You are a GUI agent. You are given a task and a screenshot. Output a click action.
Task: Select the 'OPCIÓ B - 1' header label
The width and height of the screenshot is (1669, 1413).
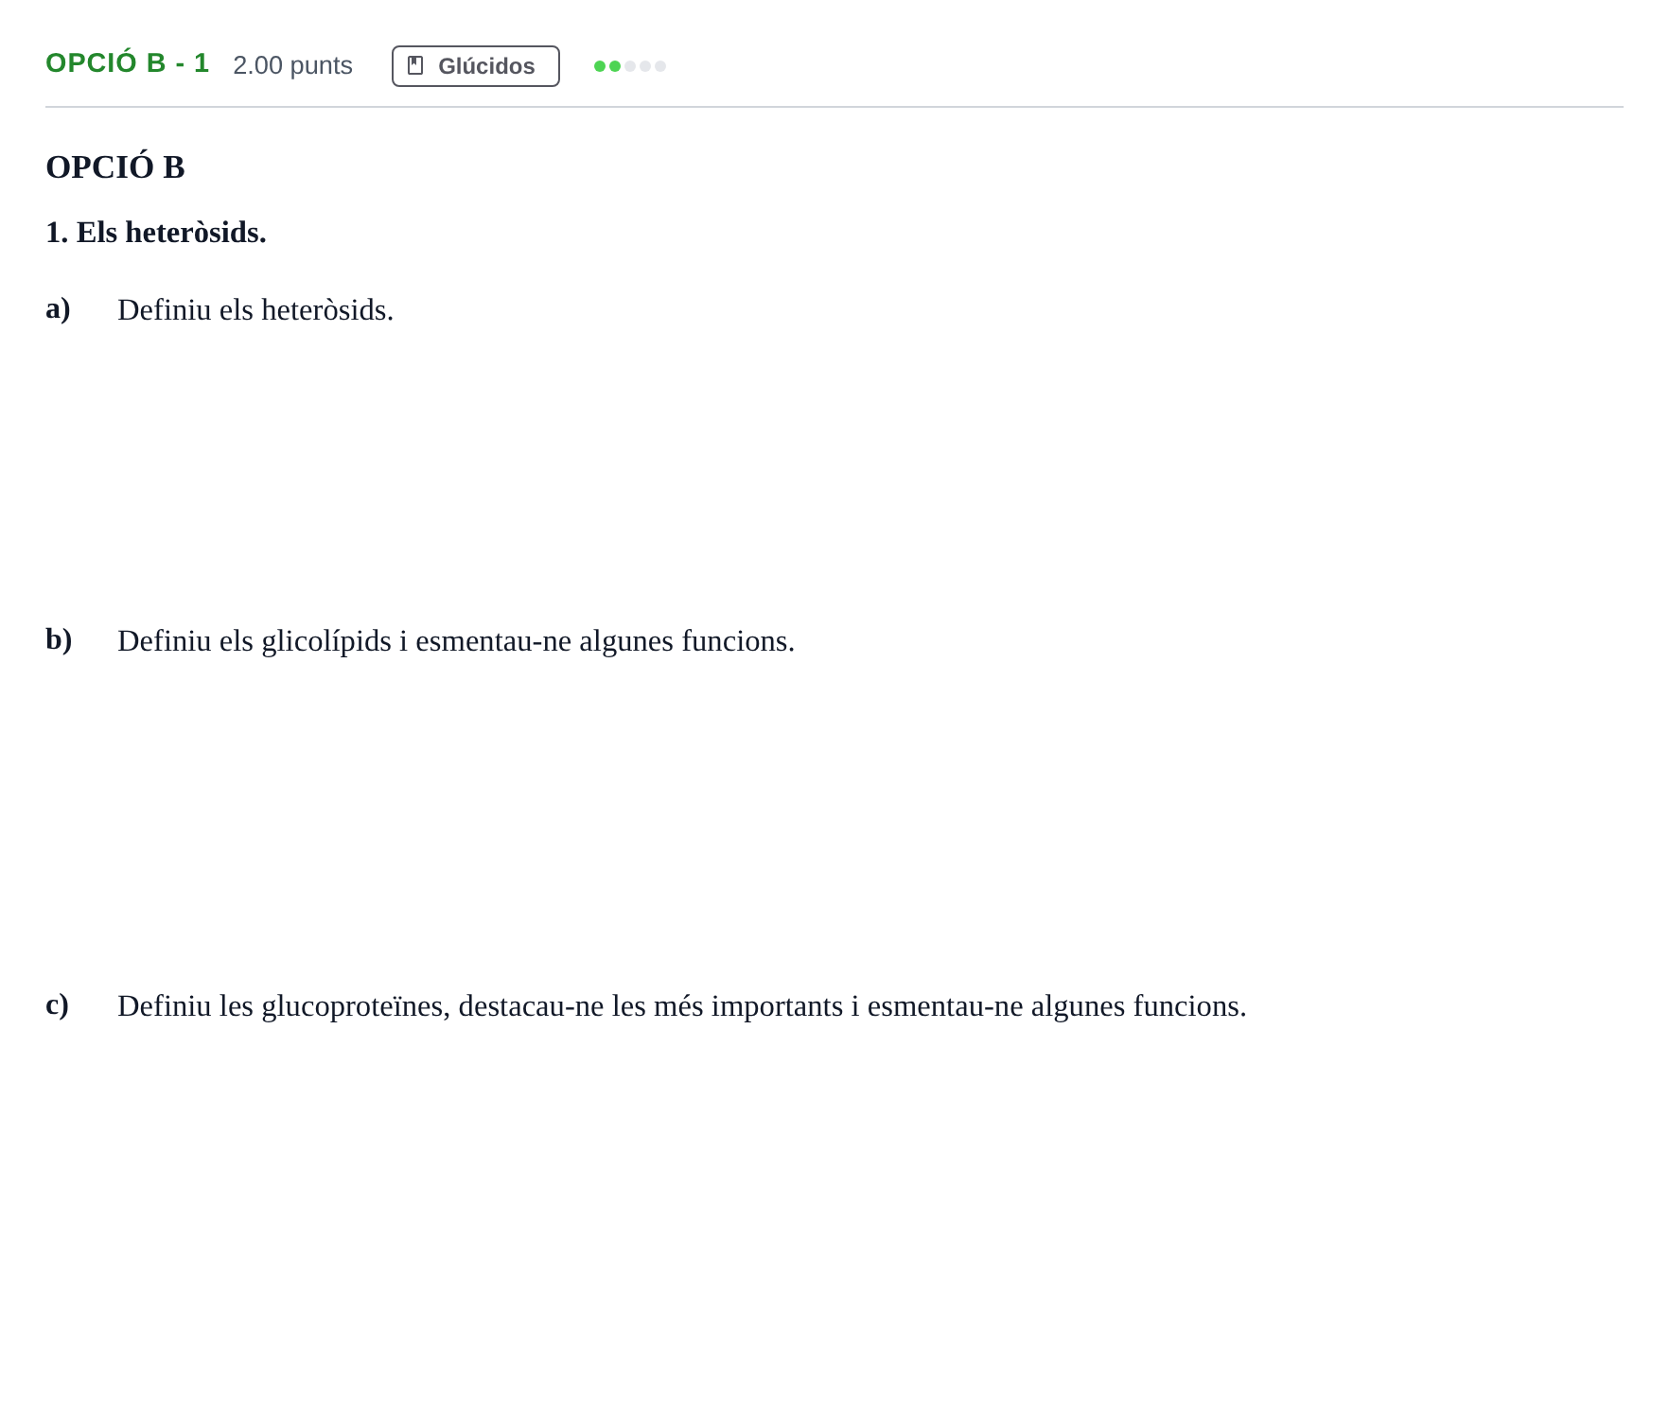tap(128, 63)
